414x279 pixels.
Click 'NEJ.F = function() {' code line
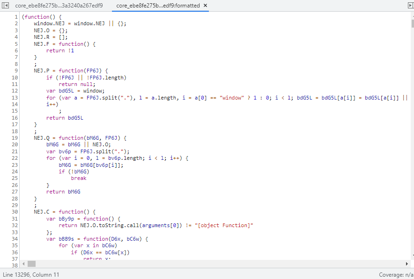pyautogui.click(x=65, y=44)
